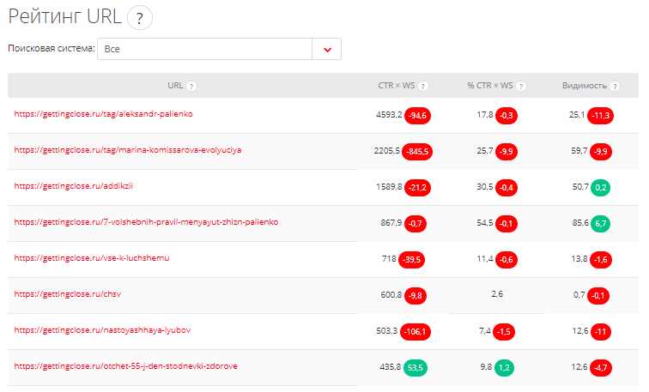Click the Поисковая система label

pyautogui.click(x=52, y=48)
